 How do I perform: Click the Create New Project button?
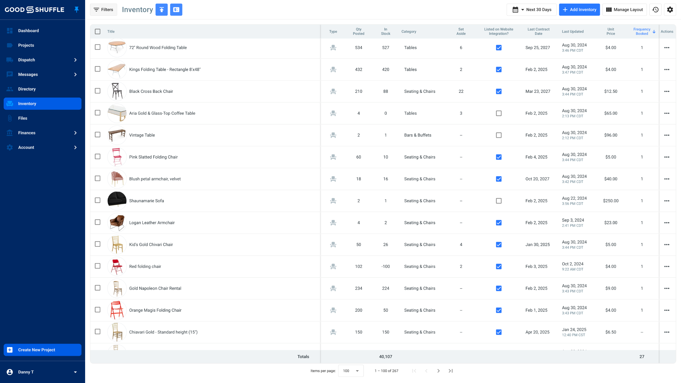(x=43, y=350)
